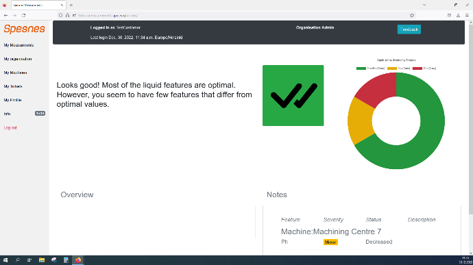Open a new browser tab

71,5
